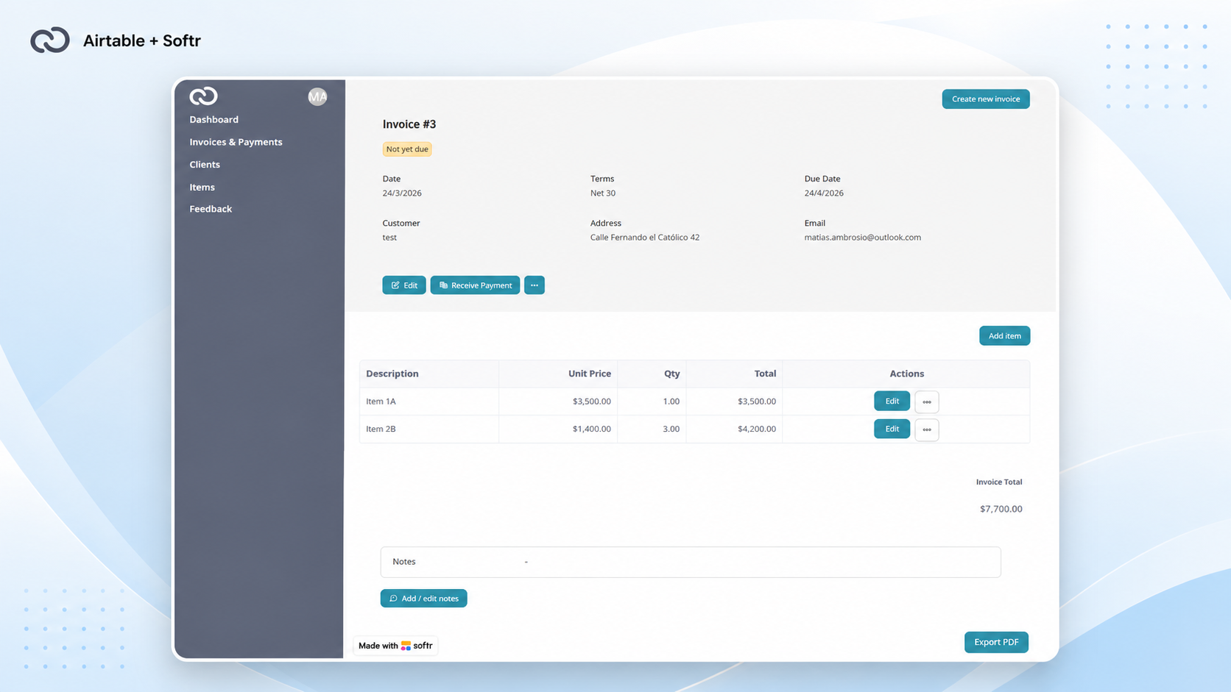
Task: Click Receive Payment button
Action: tap(475, 285)
